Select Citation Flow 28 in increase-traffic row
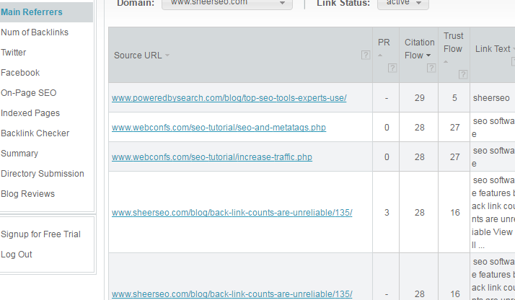Screen dimensions: 515x300 point(419,157)
